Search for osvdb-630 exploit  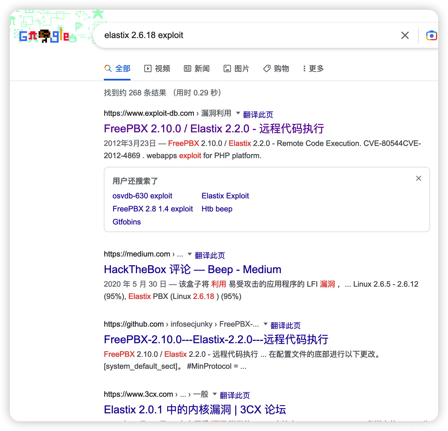142,196
